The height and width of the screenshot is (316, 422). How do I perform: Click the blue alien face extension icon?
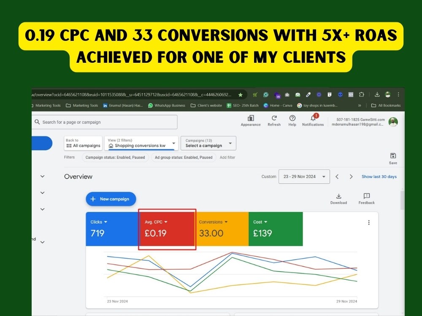(340, 94)
